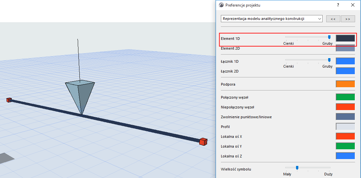Open the Łącznik 1D color swatch
This screenshot has width=361, height=178.
[x=345, y=61]
